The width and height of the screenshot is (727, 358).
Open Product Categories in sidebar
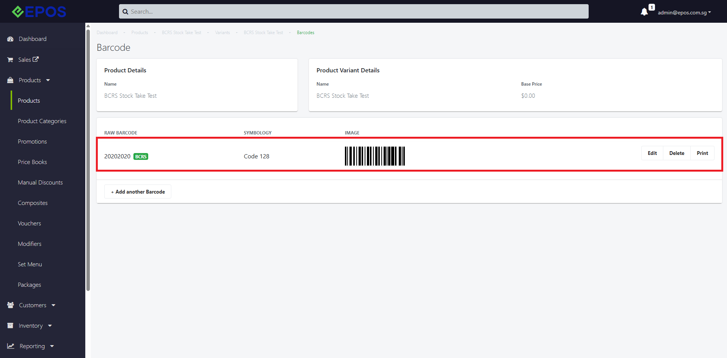(42, 121)
